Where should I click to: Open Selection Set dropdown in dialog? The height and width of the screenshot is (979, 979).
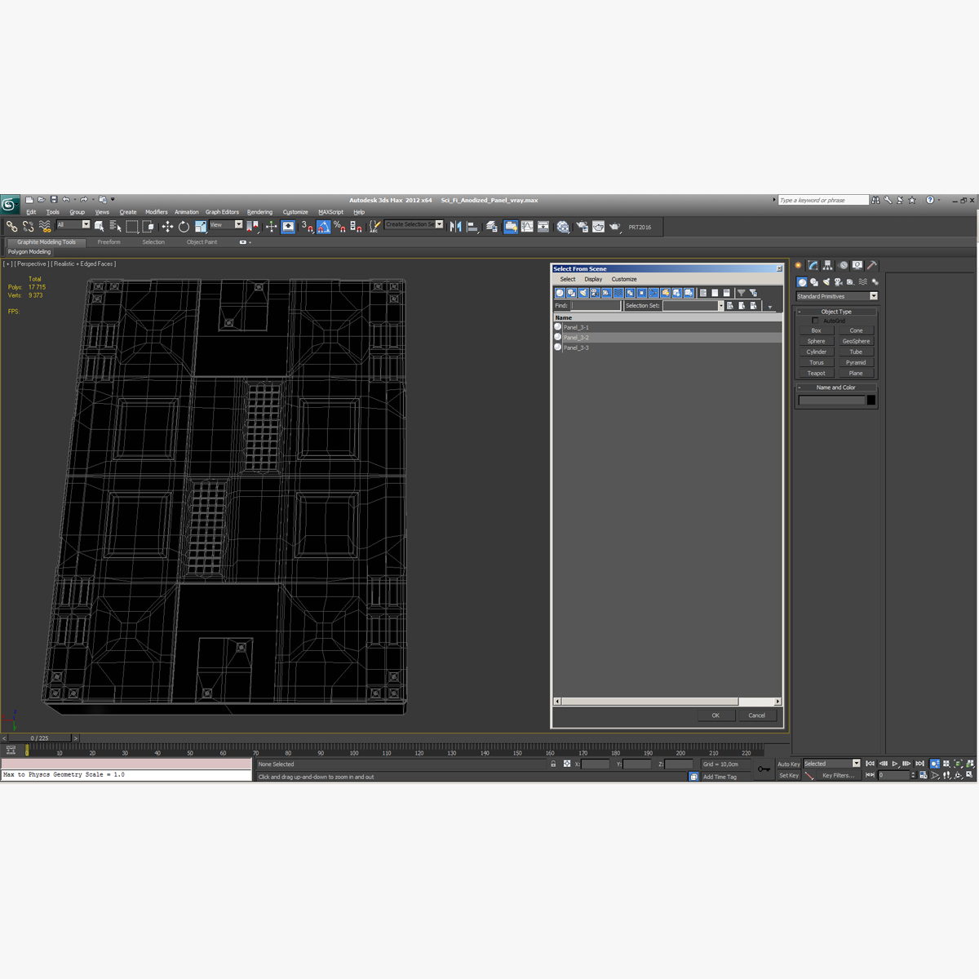[x=693, y=305]
